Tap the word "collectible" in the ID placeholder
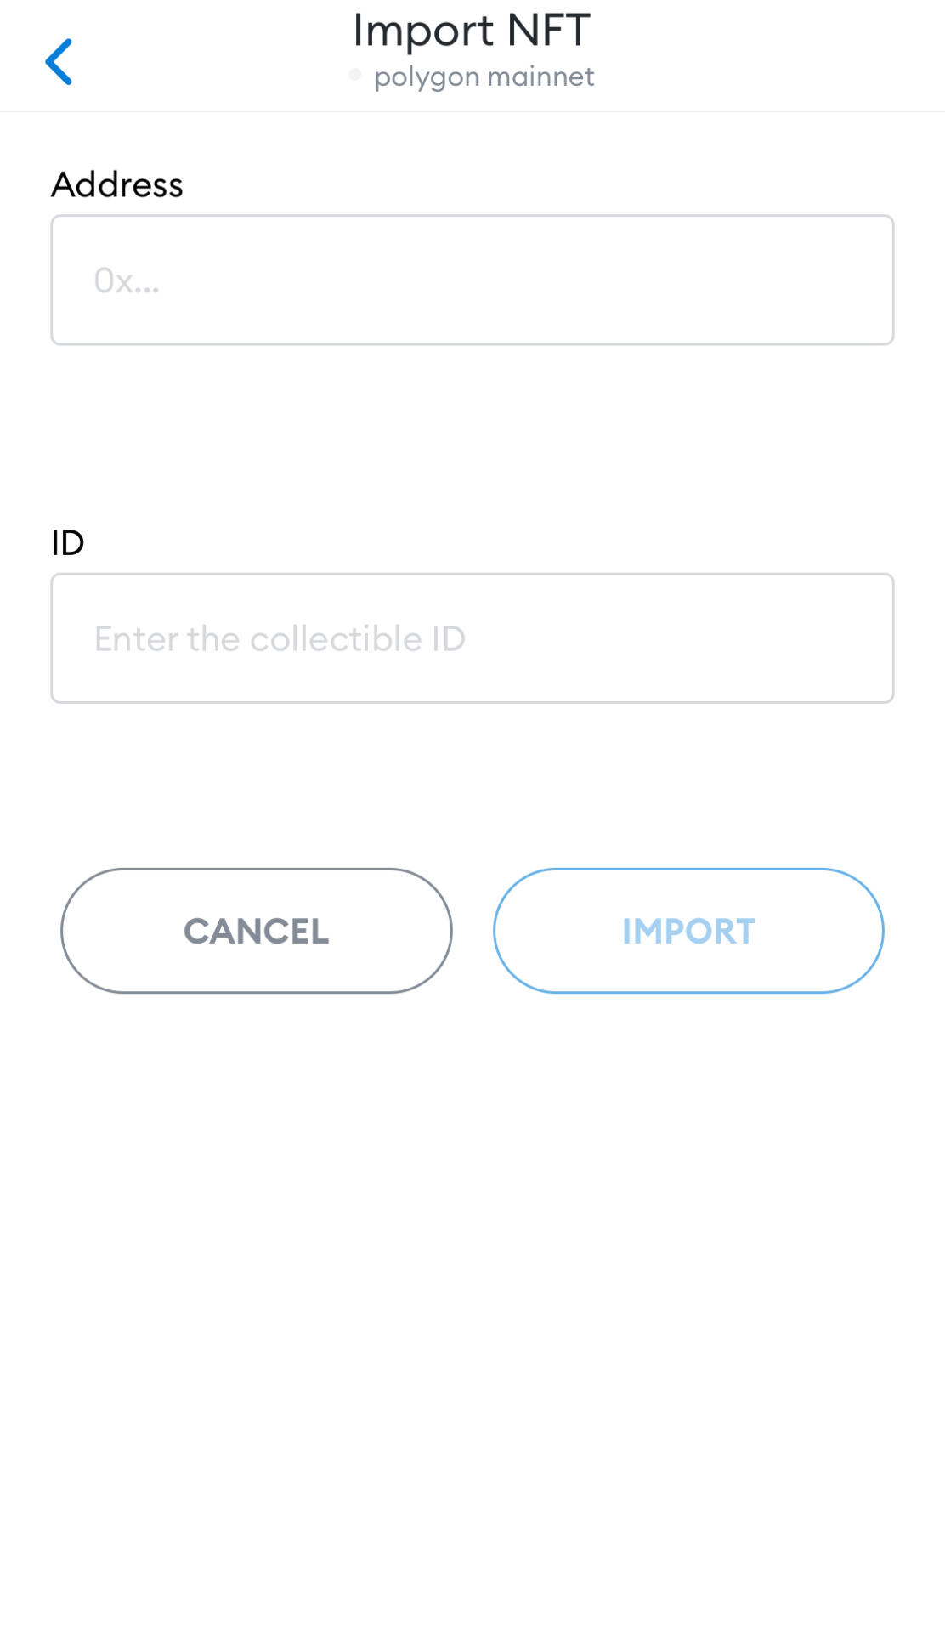945x1632 pixels. click(336, 639)
